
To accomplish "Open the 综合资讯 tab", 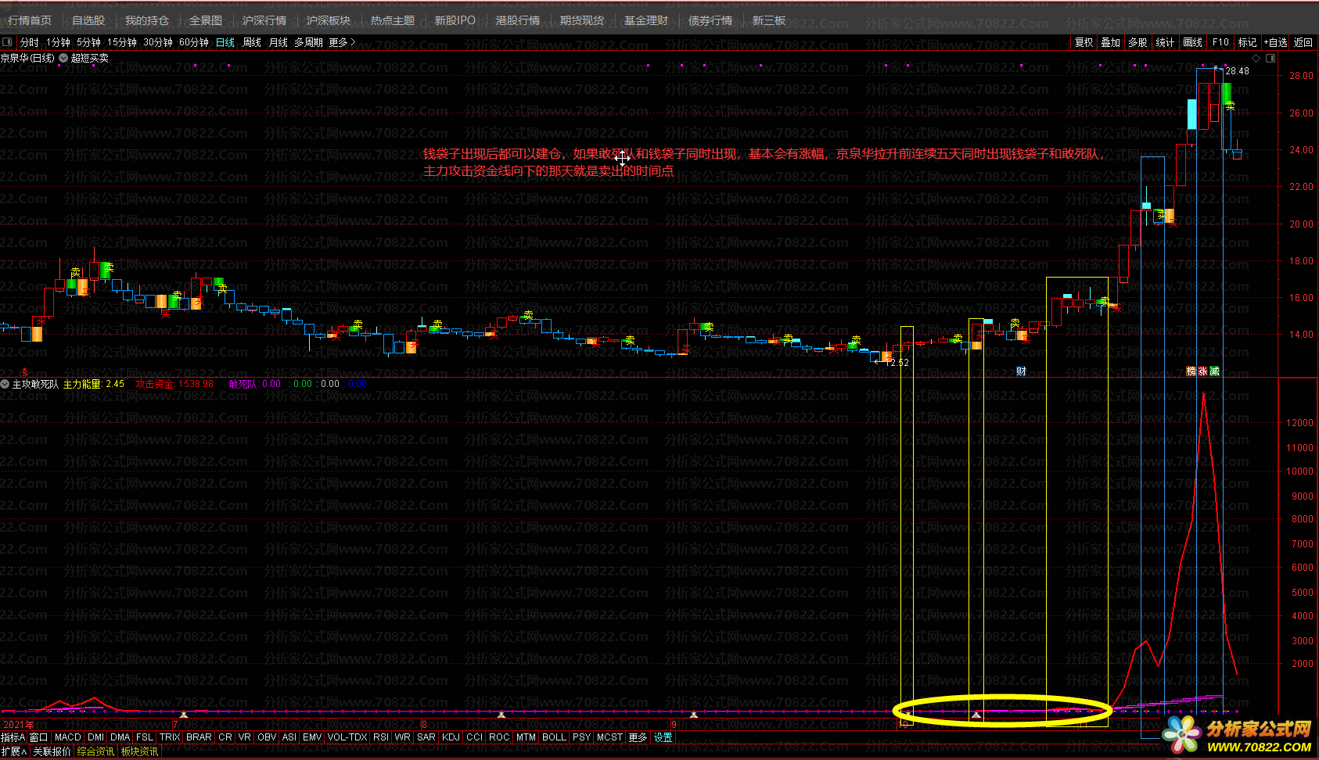I will 96,751.
